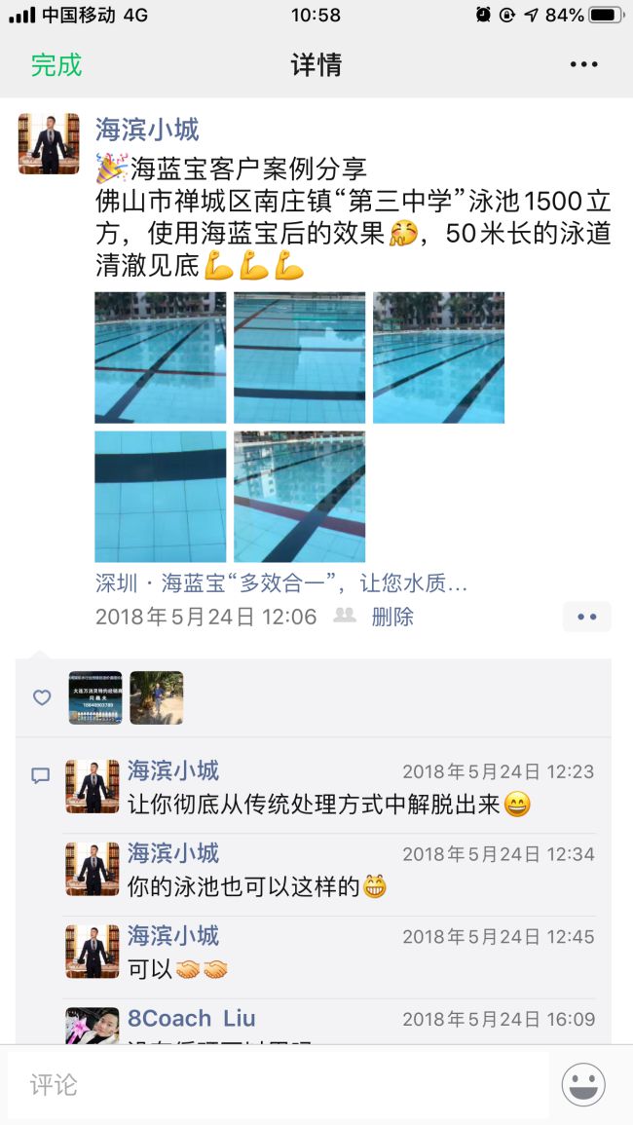Viewport: 633px width, 1125px height.
Task: Open 8Coach Liu commenter avatar
Action: tap(93, 1026)
